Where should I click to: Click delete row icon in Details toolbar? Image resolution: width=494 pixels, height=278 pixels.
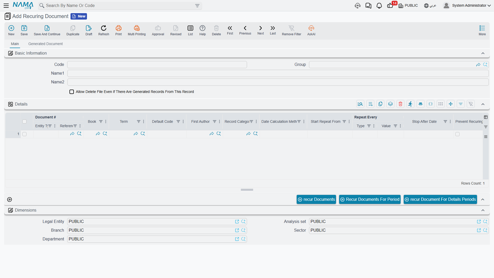401,104
